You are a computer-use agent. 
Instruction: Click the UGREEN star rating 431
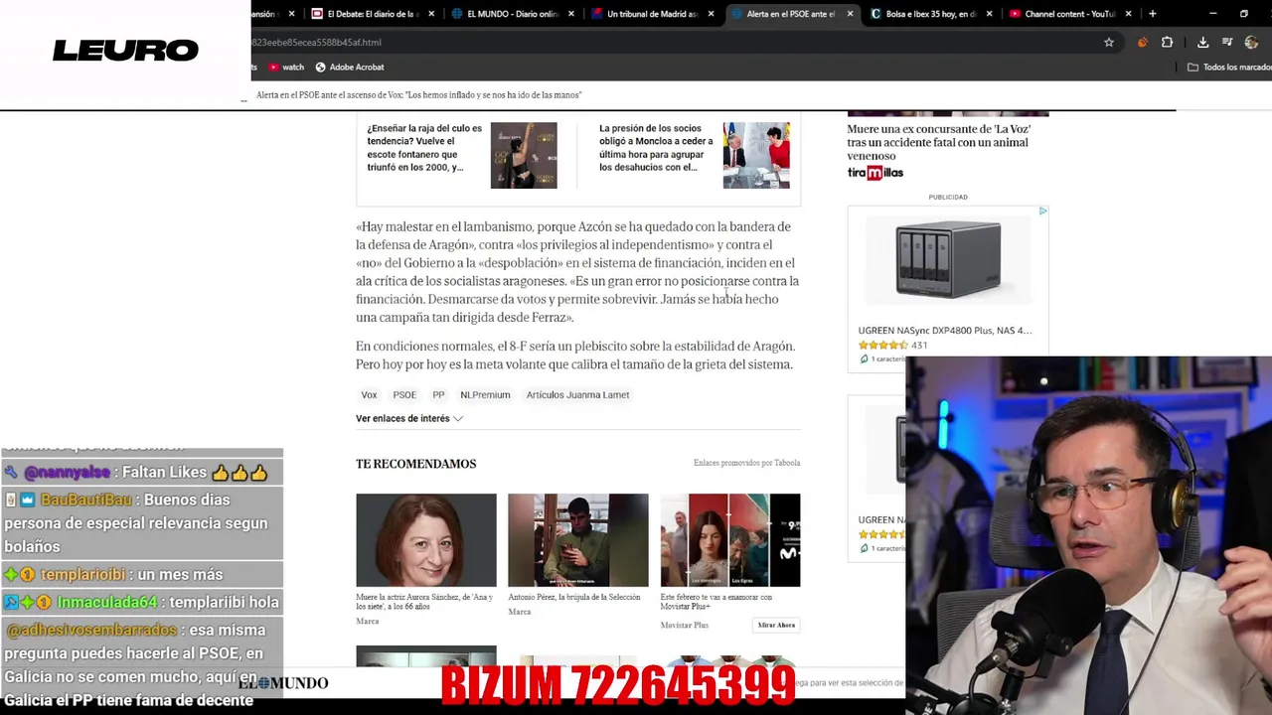[892, 346]
